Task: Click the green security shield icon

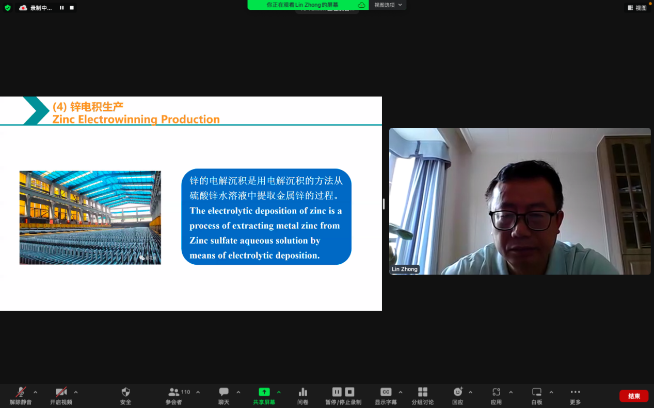Action: pyautogui.click(x=7, y=8)
